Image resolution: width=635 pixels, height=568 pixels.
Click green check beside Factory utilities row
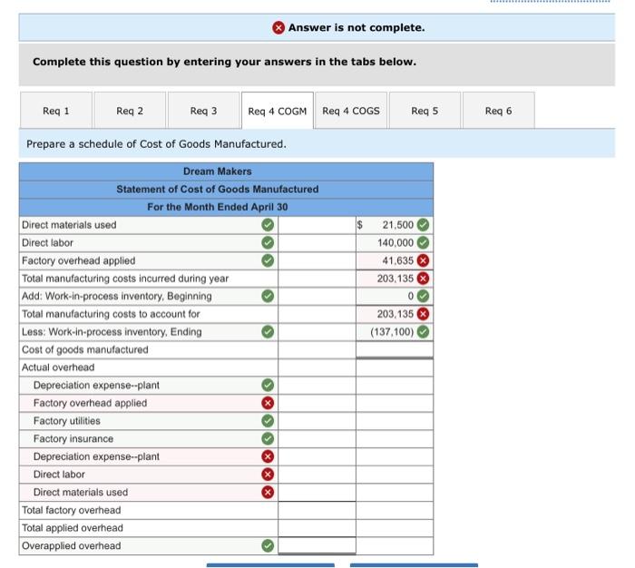(x=268, y=420)
